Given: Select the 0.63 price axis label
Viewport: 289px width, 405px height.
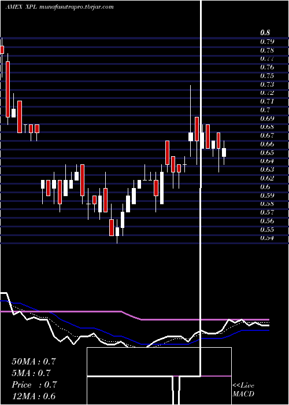Looking at the screenshot, I should pyautogui.click(x=267, y=170).
